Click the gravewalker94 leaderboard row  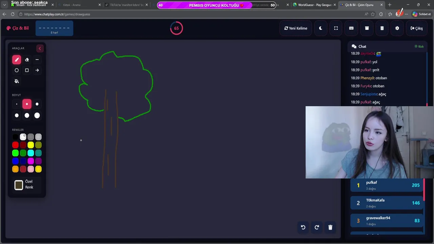coord(387,221)
